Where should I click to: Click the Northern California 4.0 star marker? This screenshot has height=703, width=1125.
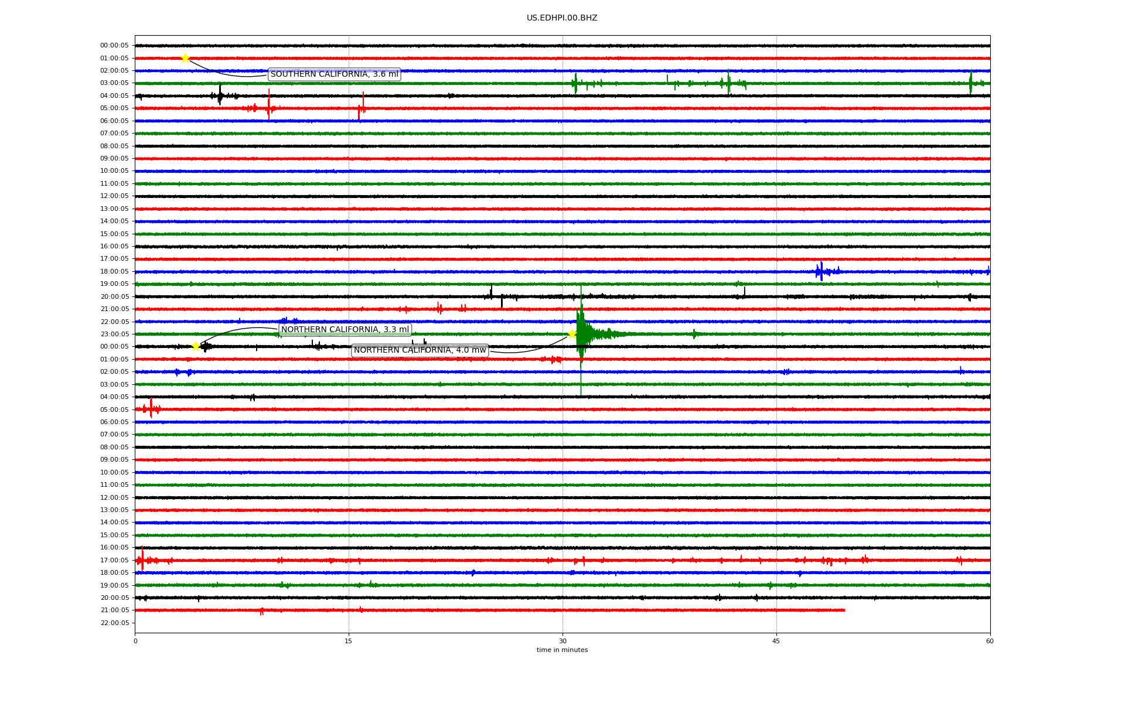tap(572, 334)
